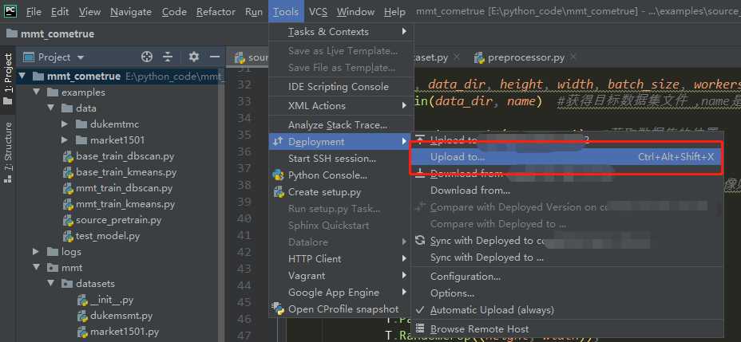Open Deployment Configuration... entry
The image size is (741, 342).
coord(465,277)
